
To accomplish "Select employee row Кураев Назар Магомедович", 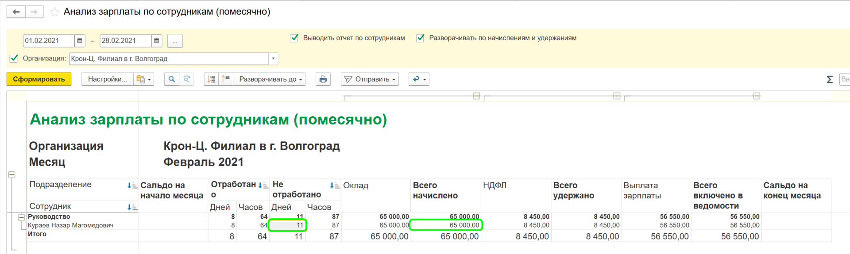I will coord(71,225).
